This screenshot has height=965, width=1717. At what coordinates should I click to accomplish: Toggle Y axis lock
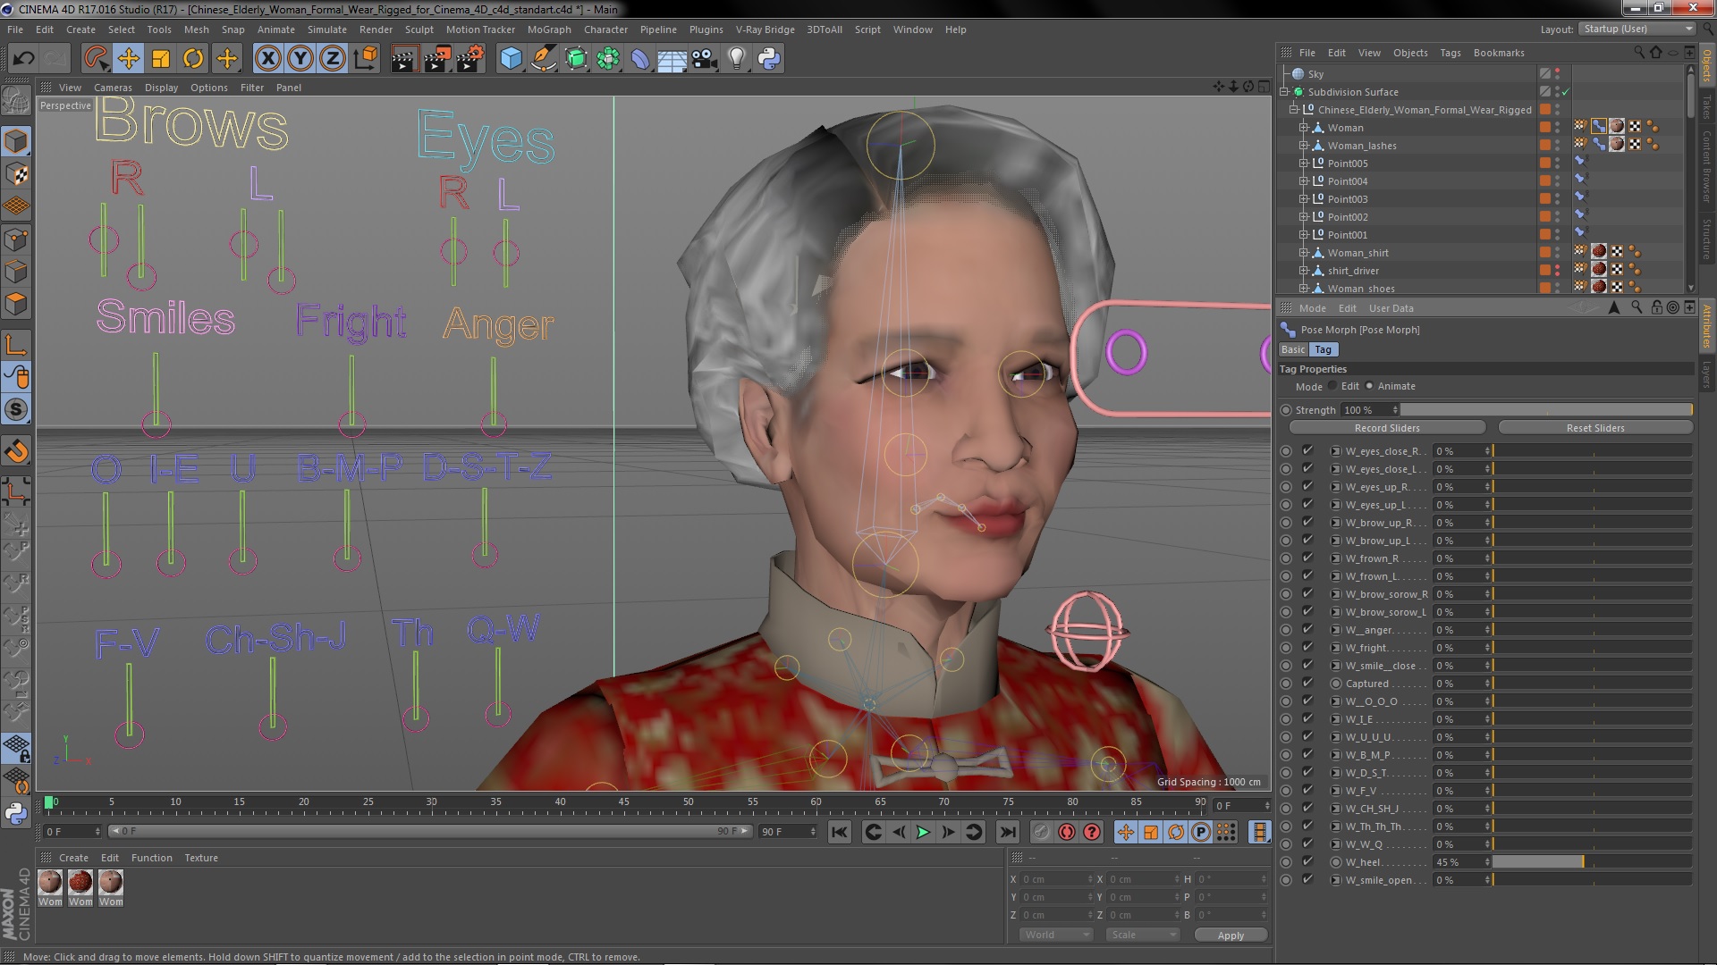pyautogui.click(x=300, y=59)
